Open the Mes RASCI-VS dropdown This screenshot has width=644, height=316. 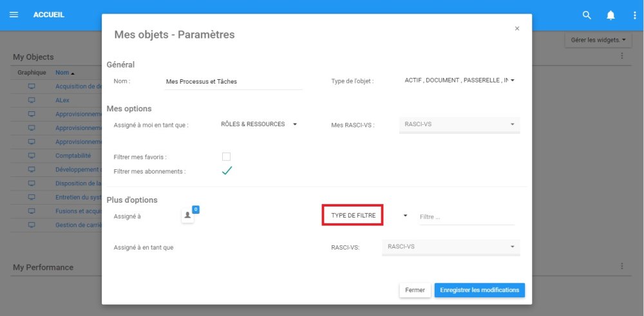(x=460, y=124)
